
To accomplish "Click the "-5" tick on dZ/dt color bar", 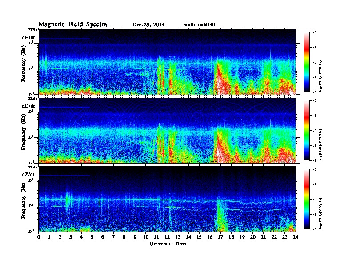I will coord(315,169).
